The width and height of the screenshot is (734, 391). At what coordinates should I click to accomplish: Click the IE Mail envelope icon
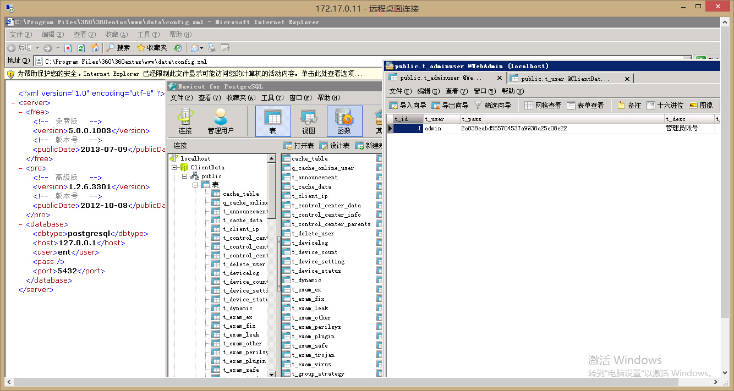(194, 48)
